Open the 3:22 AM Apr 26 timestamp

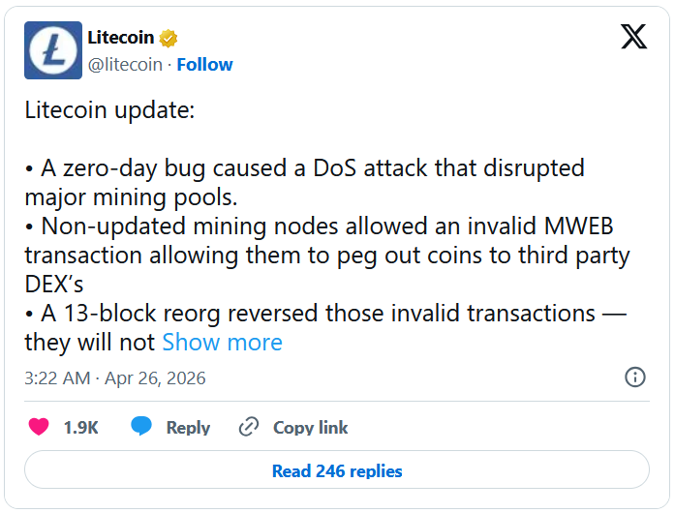coord(115,377)
